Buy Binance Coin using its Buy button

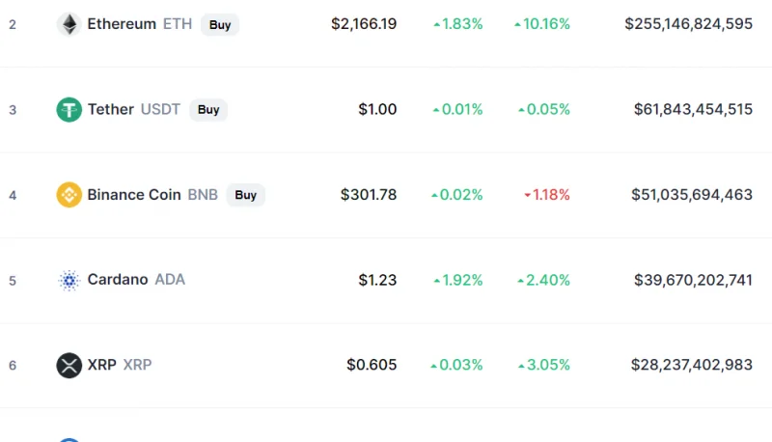coord(246,195)
